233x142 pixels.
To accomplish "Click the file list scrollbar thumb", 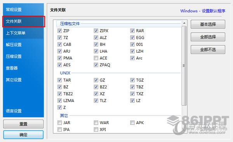I will (184, 66).
